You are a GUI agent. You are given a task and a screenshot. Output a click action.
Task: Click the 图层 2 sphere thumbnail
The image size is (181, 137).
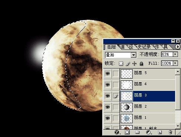127,107
